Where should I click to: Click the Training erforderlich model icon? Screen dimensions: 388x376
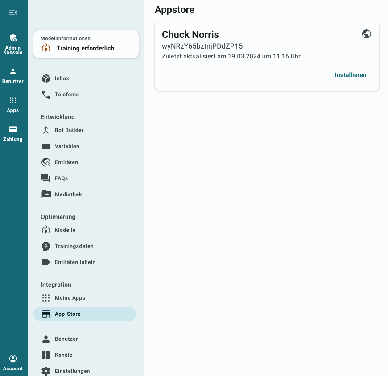46,48
